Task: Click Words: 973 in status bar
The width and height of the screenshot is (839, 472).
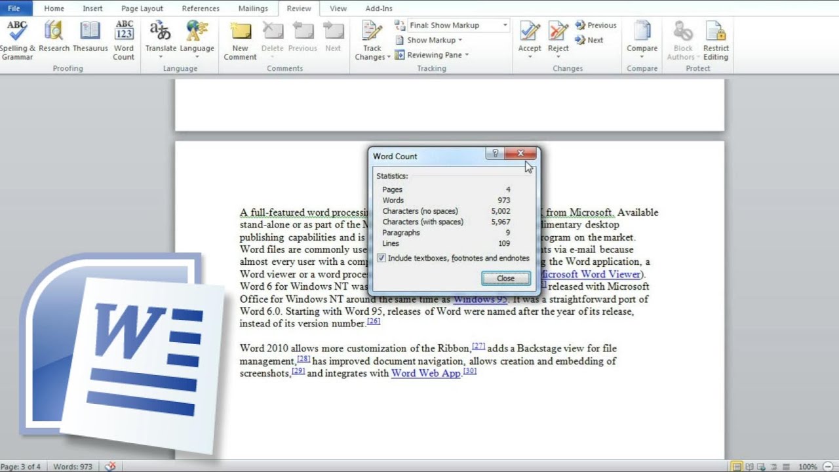Action: [73, 467]
